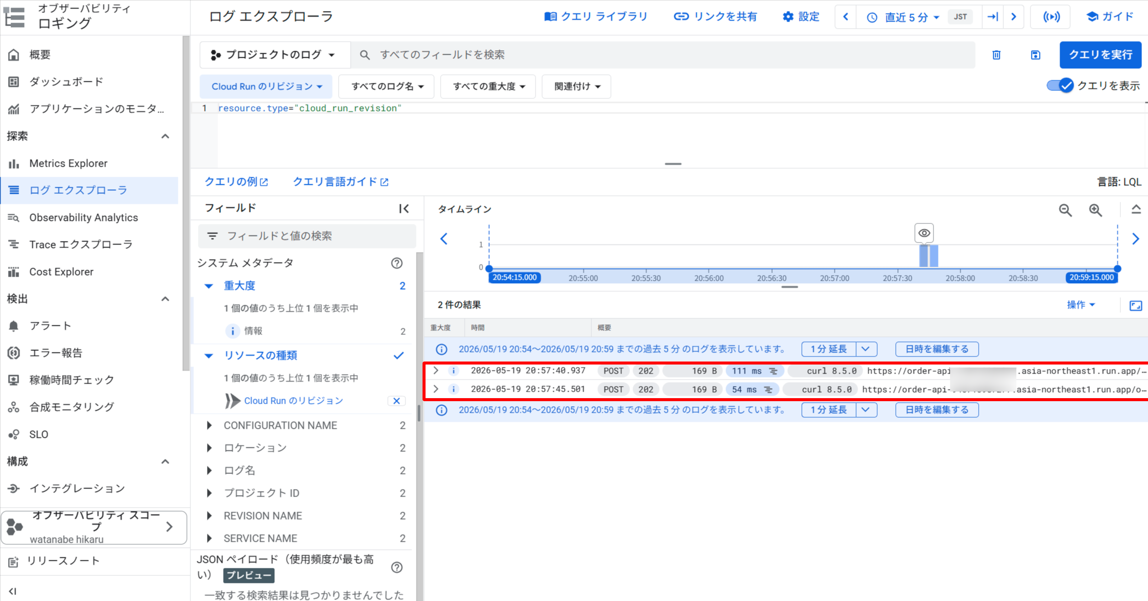This screenshot has height=601, width=1148.
Task: Collapse the 探索 section
Action: pos(165,136)
